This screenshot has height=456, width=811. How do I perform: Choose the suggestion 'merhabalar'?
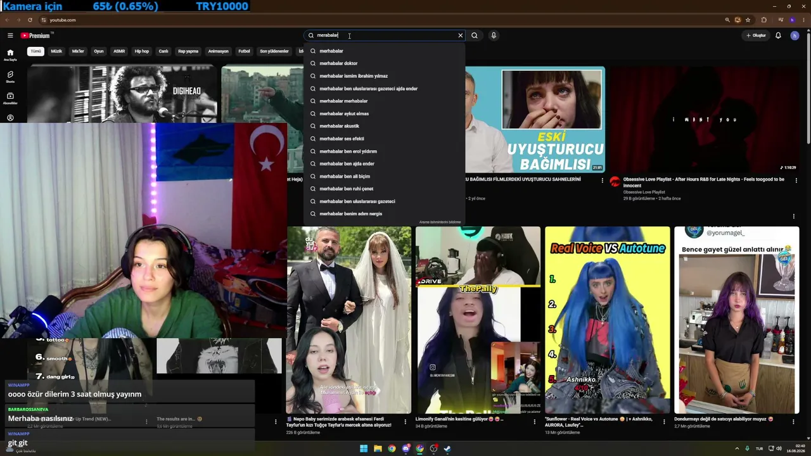click(384, 51)
